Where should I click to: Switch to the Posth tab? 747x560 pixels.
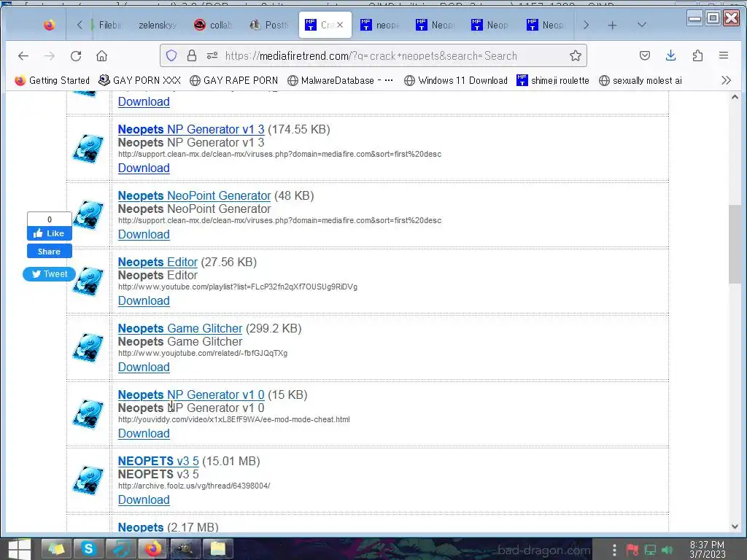(270, 25)
